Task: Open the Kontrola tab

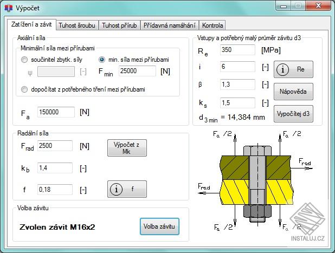Action: pos(212,25)
